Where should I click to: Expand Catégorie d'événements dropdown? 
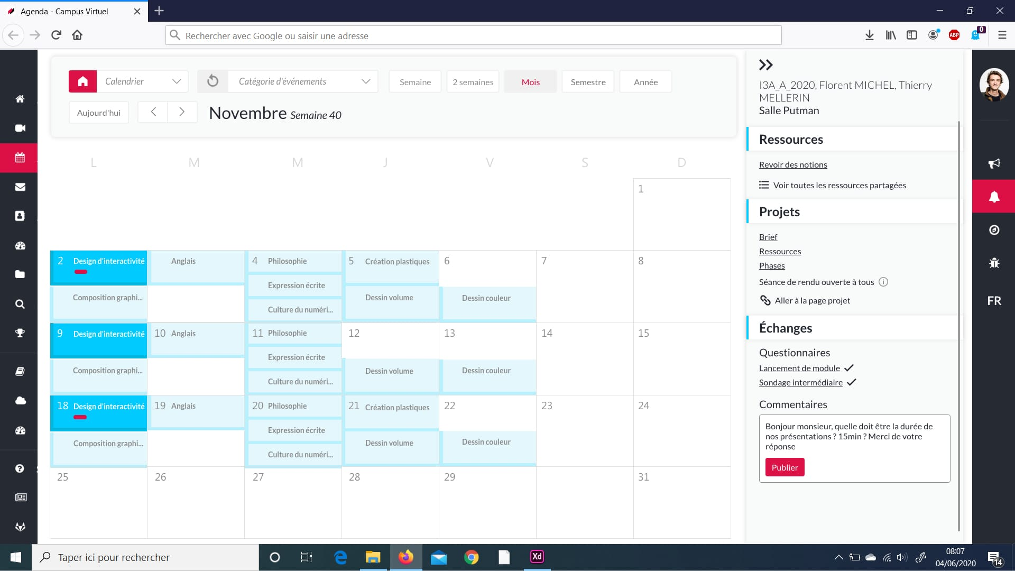[x=303, y=81]
